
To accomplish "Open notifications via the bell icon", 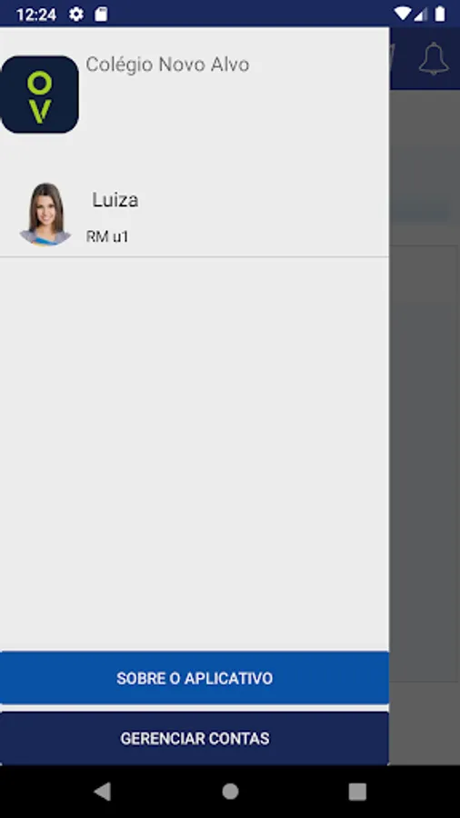I will click(x=434, y=58).
